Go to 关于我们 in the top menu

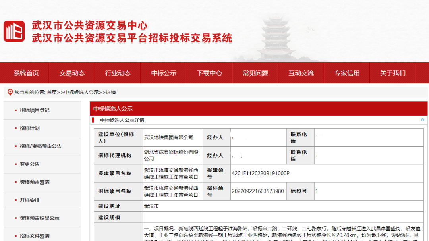coord(392,73)
